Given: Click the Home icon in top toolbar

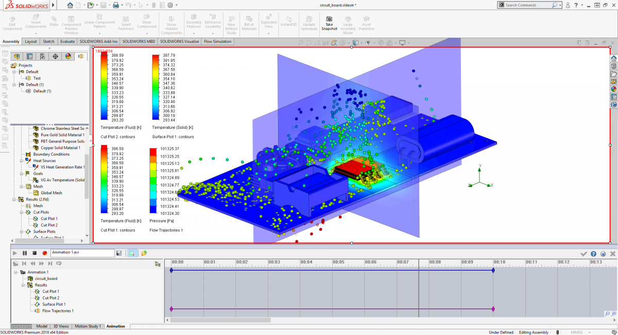Looking at the screenshot, I should click(70, 5).
